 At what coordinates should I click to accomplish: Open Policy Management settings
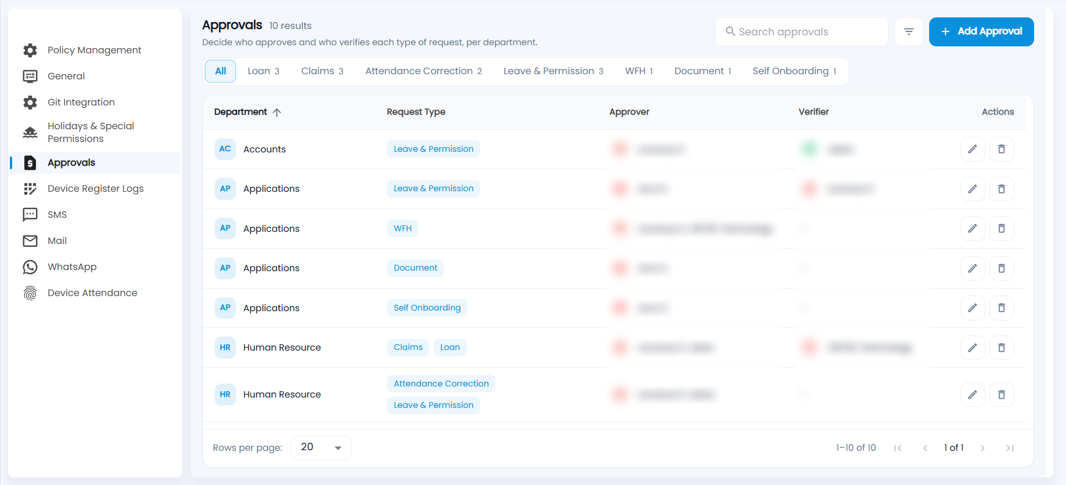(x=95, y=50)
